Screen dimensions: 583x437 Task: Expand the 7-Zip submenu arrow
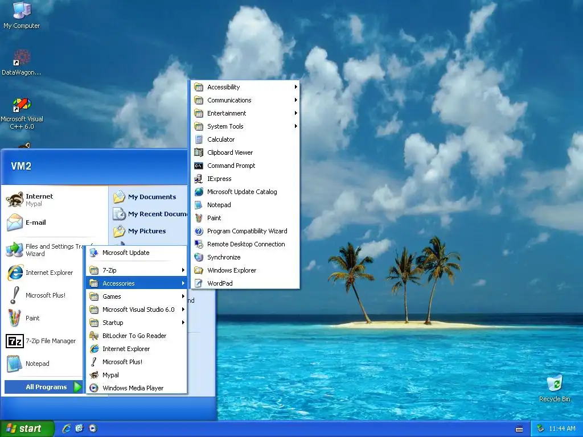(183, 270)
